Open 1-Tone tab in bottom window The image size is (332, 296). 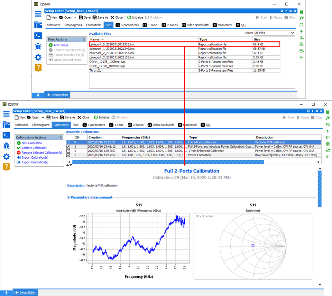pyautogui.click(x=116, y=125)
